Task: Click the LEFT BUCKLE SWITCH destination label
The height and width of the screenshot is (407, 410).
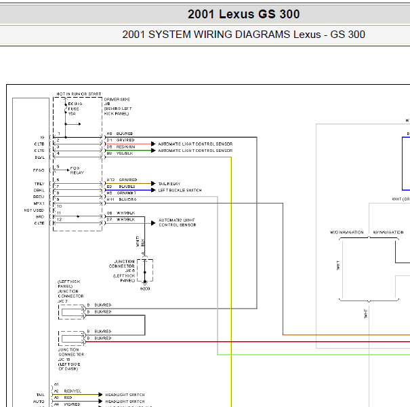Action: [x=180, y=191]
